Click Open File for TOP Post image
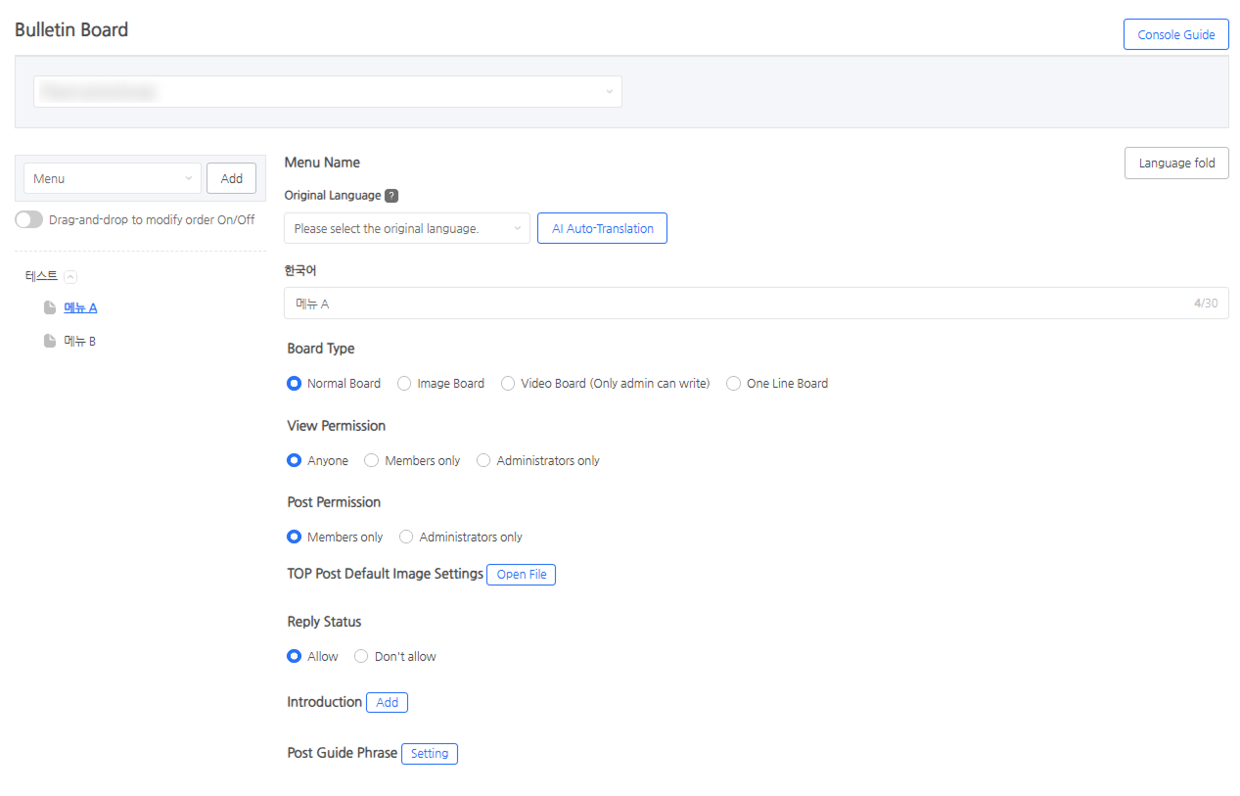 (x=521, y=575)
